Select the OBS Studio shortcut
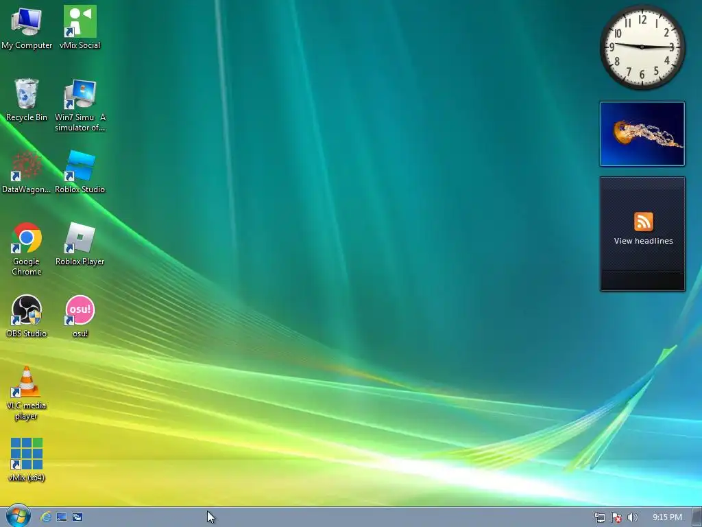 click(27, 316)
